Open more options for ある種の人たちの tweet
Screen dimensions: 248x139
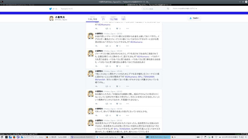click(x=127, y=104)
